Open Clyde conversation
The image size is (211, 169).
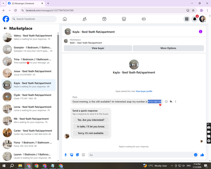click(28, 97)
